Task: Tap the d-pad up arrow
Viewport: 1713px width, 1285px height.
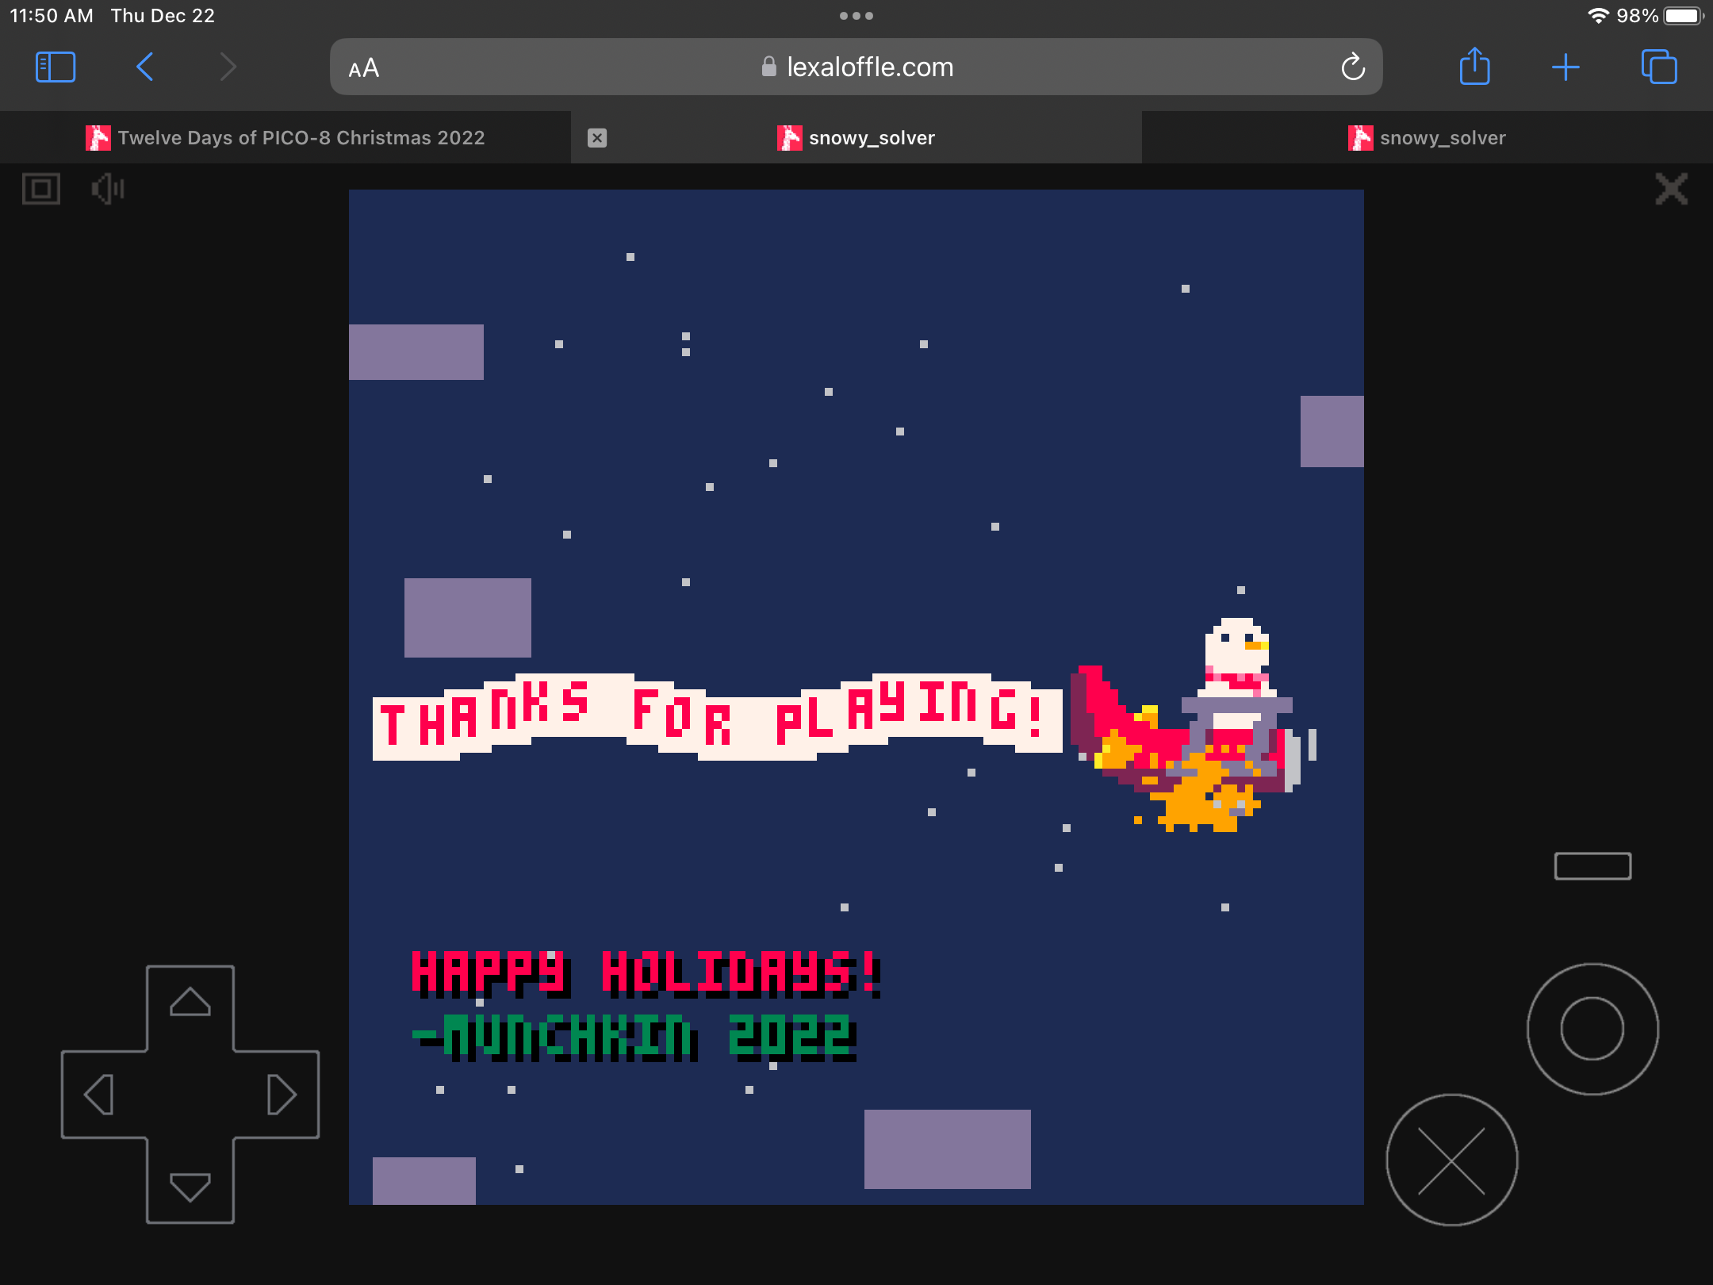Action: (190, 1003)
